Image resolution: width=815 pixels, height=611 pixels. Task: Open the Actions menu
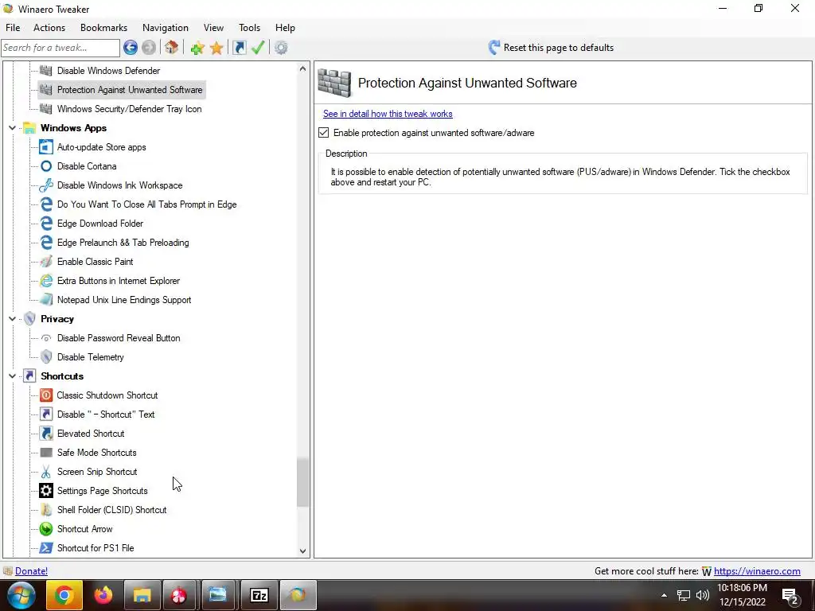[x=49, y=28]
